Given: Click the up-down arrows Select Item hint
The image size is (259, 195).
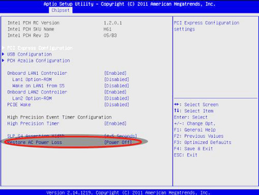Looking at the screenshot, I should tap(194, 111).
